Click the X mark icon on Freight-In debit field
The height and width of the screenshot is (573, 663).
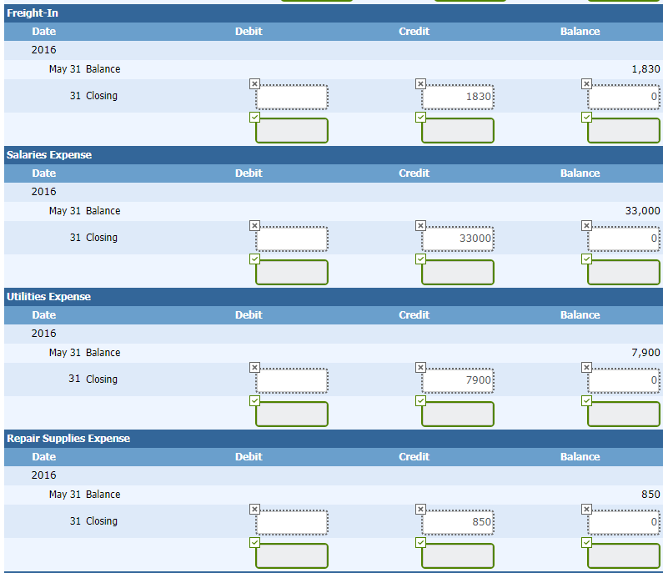pos(254,83)
